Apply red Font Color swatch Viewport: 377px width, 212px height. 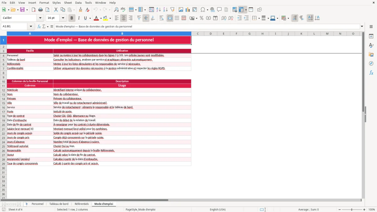(96, 18)
